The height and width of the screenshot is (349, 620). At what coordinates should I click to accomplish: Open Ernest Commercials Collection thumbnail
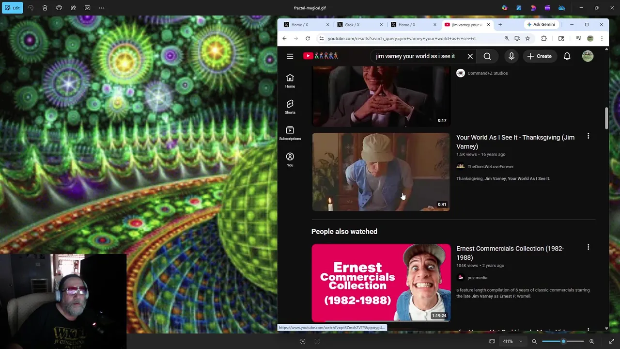[381, 283]
